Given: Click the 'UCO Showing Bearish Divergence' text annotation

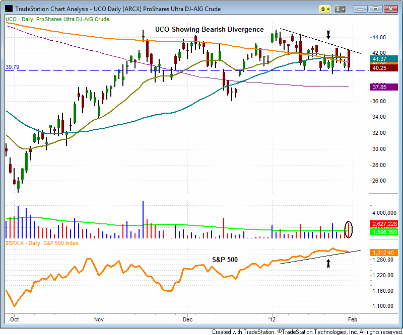Looking at the screenshot, I should tap(209, 29).
